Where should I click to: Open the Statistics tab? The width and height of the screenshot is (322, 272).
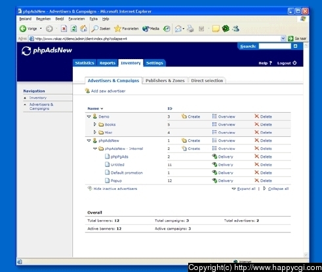pos(85,63)
